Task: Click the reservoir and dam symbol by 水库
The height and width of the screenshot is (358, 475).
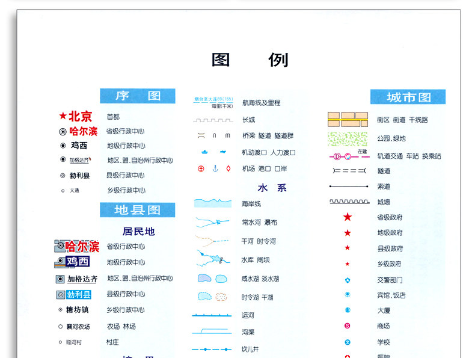Action: coord(213,259)
